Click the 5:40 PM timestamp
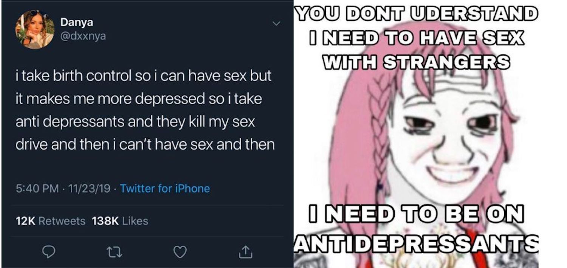This screenshot has width=567, height=268. [37, 188]
